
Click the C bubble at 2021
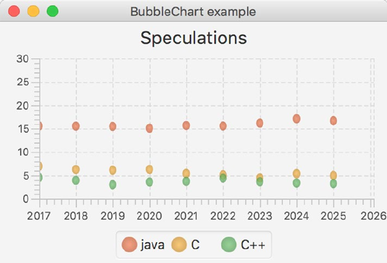point(186,173)
